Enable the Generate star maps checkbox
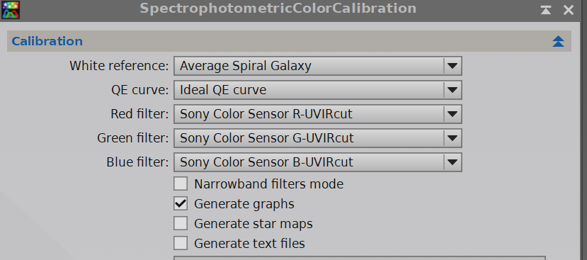Screen dimensions: 587x260 181,224
